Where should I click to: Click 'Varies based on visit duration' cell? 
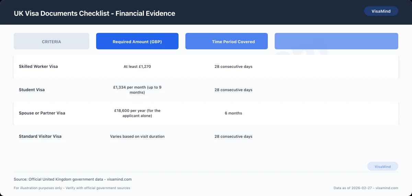137,136
